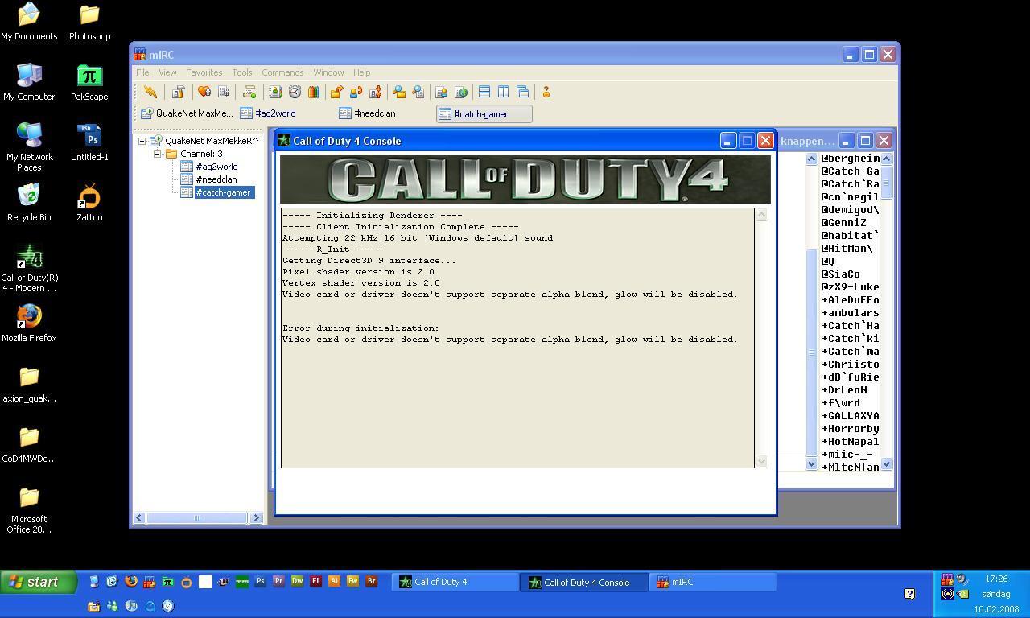Collapse the QuakeNet MaxMekkeR tree node

142,141
